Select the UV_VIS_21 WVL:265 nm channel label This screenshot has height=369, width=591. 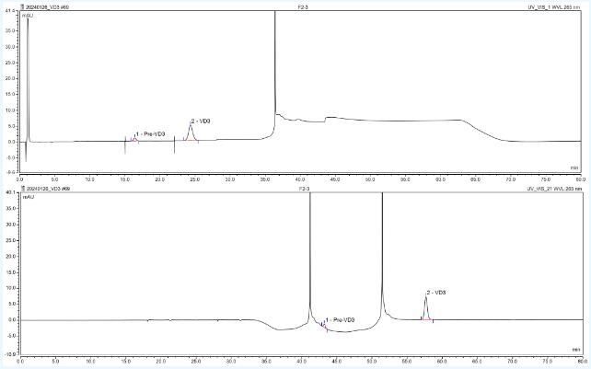click(x=550, y=188)
